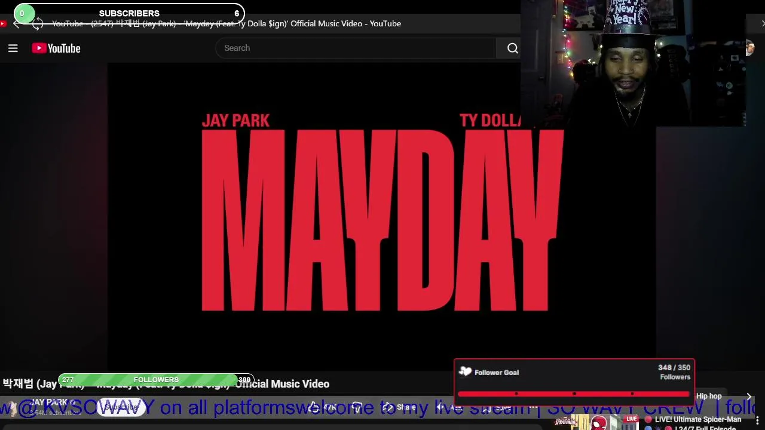Open the JAY PARK channel name link
Viewport: 765px width, 430px height.
coord(48,402)
